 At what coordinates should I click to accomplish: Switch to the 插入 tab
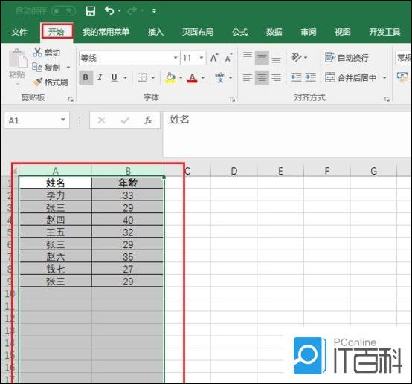click(x=155, y=32)
